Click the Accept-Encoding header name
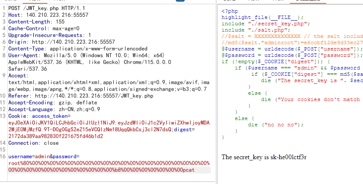This screenshot has height=184, width=363. 30,103
